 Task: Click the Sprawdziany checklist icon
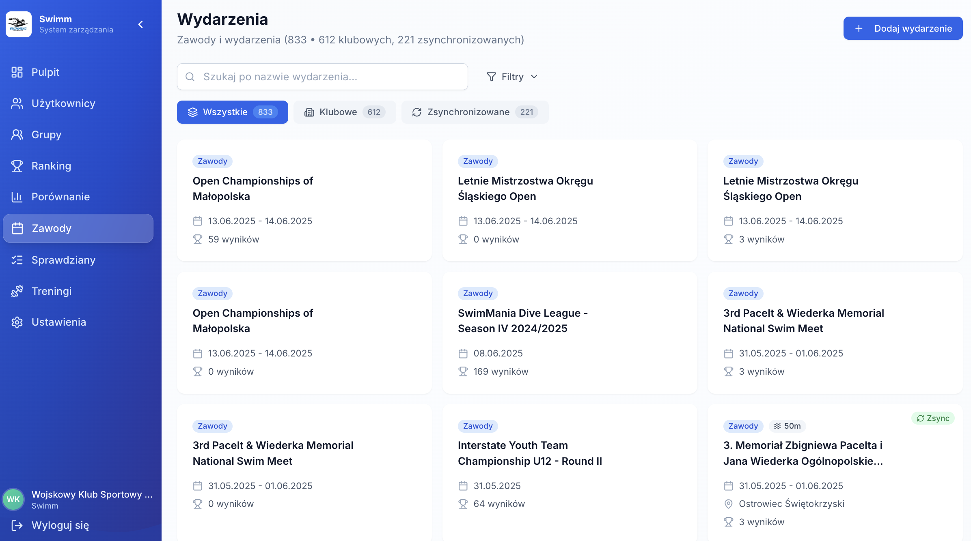[17, 260]
